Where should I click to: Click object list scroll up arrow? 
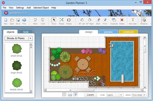(x=31, y=44)
